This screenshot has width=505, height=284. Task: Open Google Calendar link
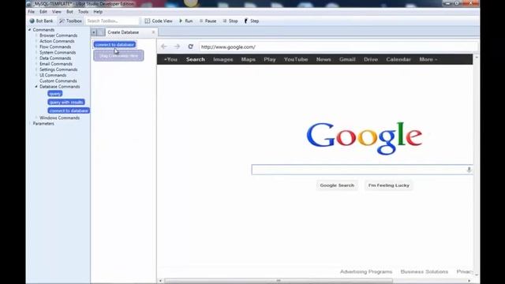398,60
